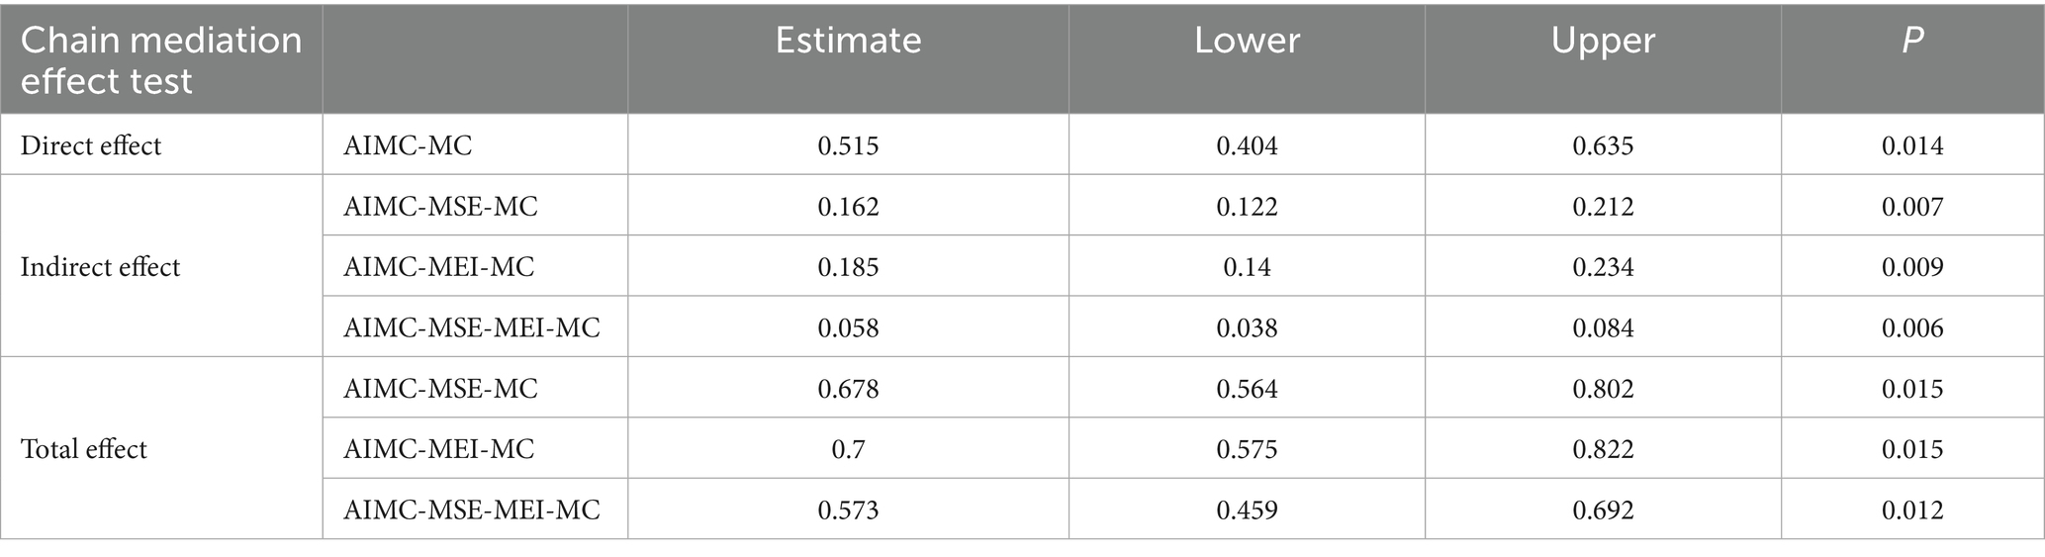Click the P value 0.014
2045x557 pixels.
pyautogui.click(x=1912, y=145)
